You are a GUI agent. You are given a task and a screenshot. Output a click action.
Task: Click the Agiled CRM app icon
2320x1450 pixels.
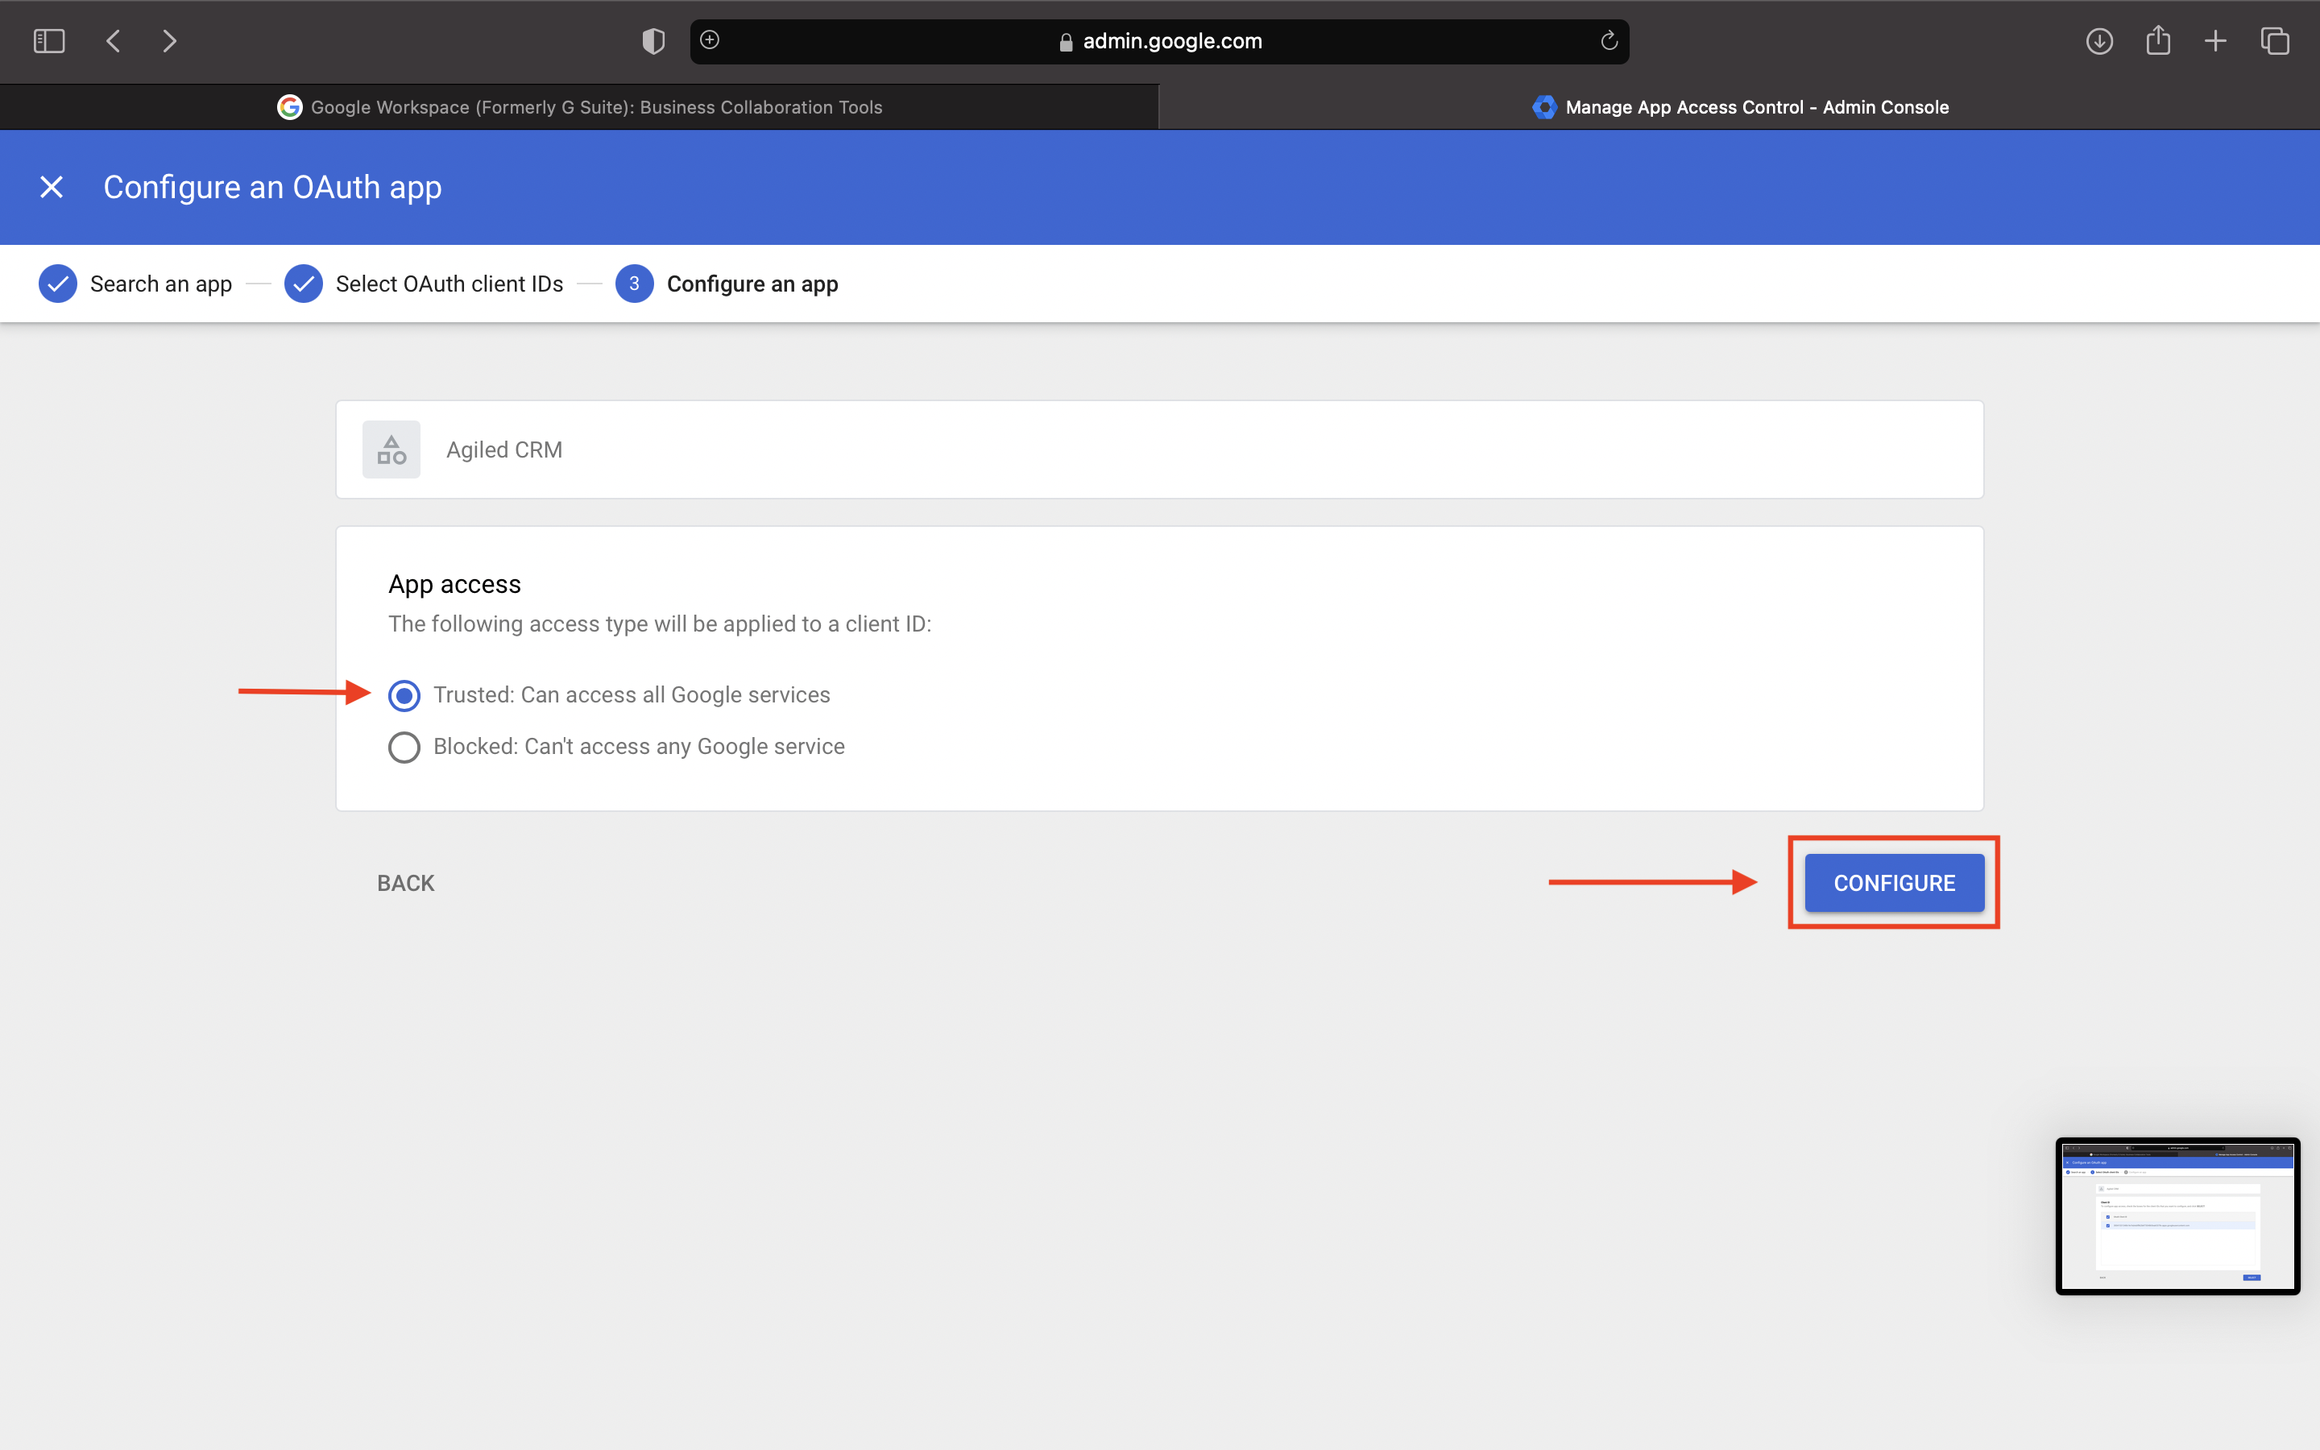pos(391,449)
